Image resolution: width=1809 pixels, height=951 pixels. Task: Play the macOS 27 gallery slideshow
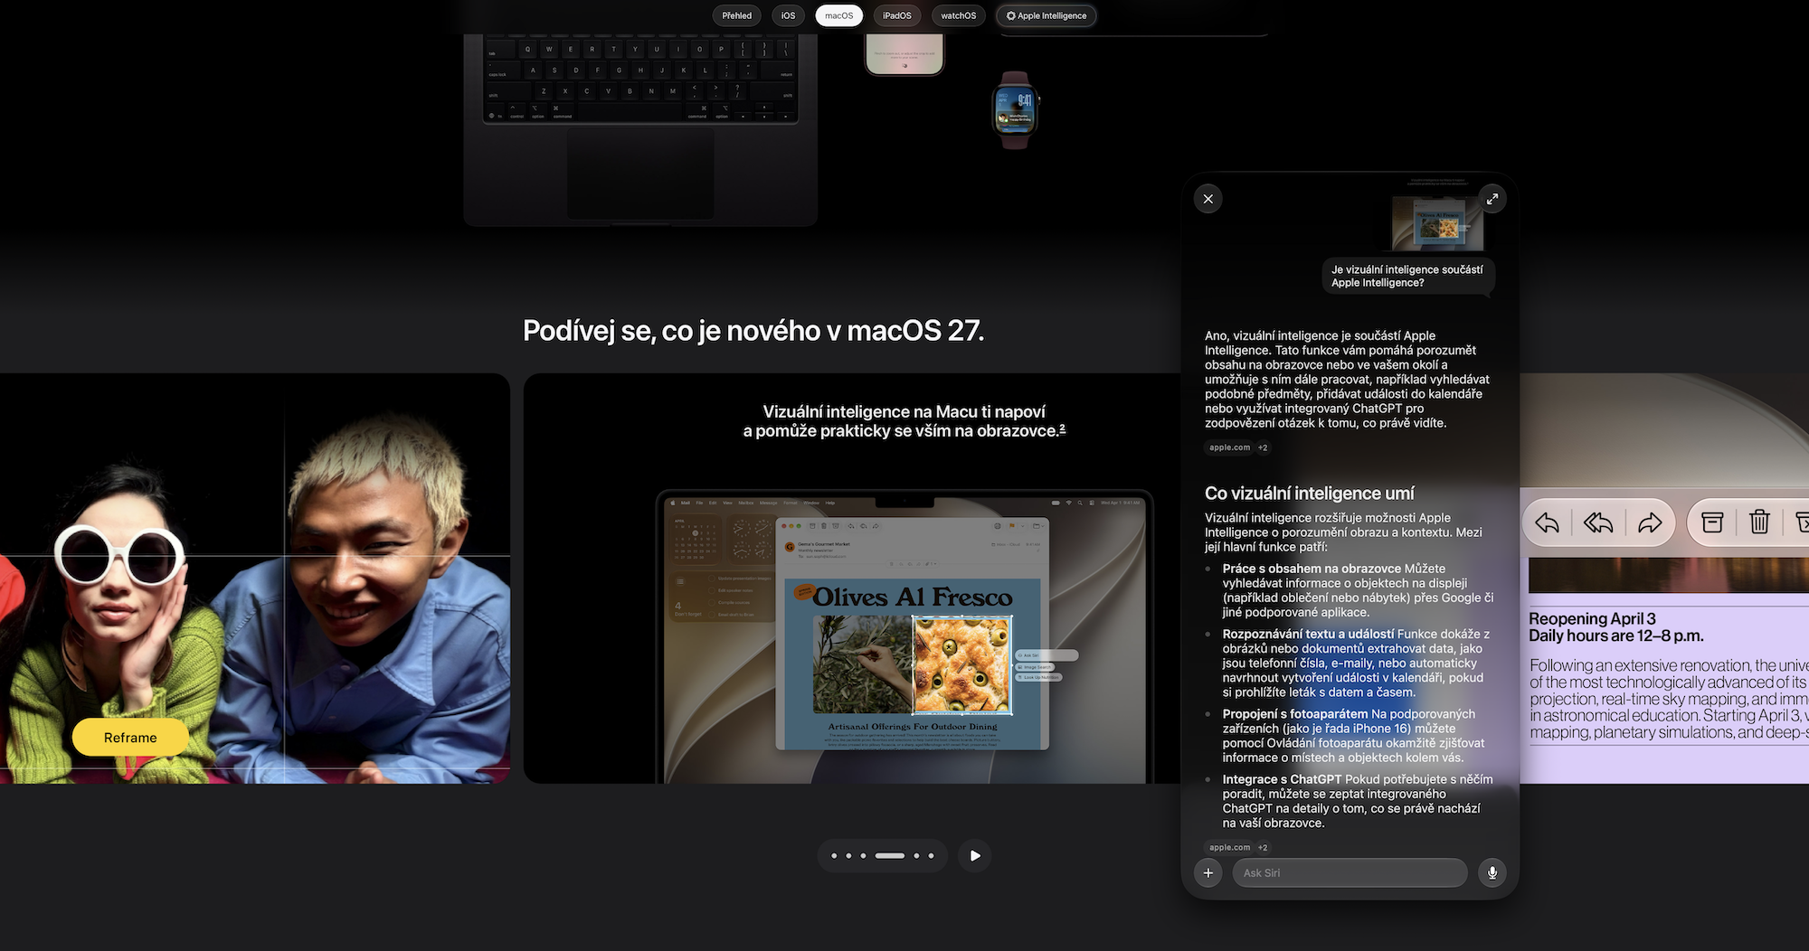[974, 855]
